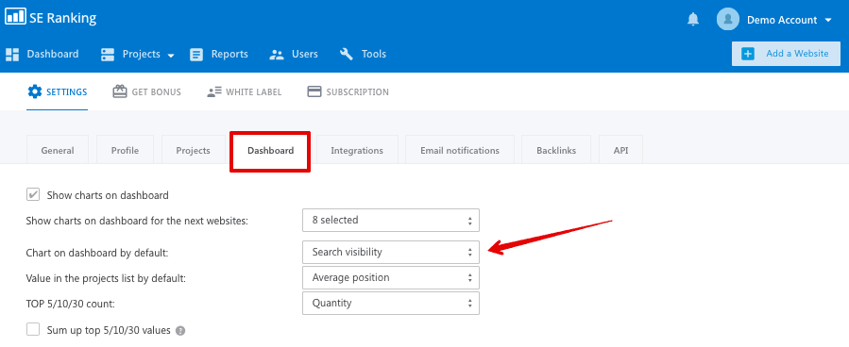This screenshot has height=347, width=849.
Task: Open the Search visibility chart dropdown
Action: (391, 252)
